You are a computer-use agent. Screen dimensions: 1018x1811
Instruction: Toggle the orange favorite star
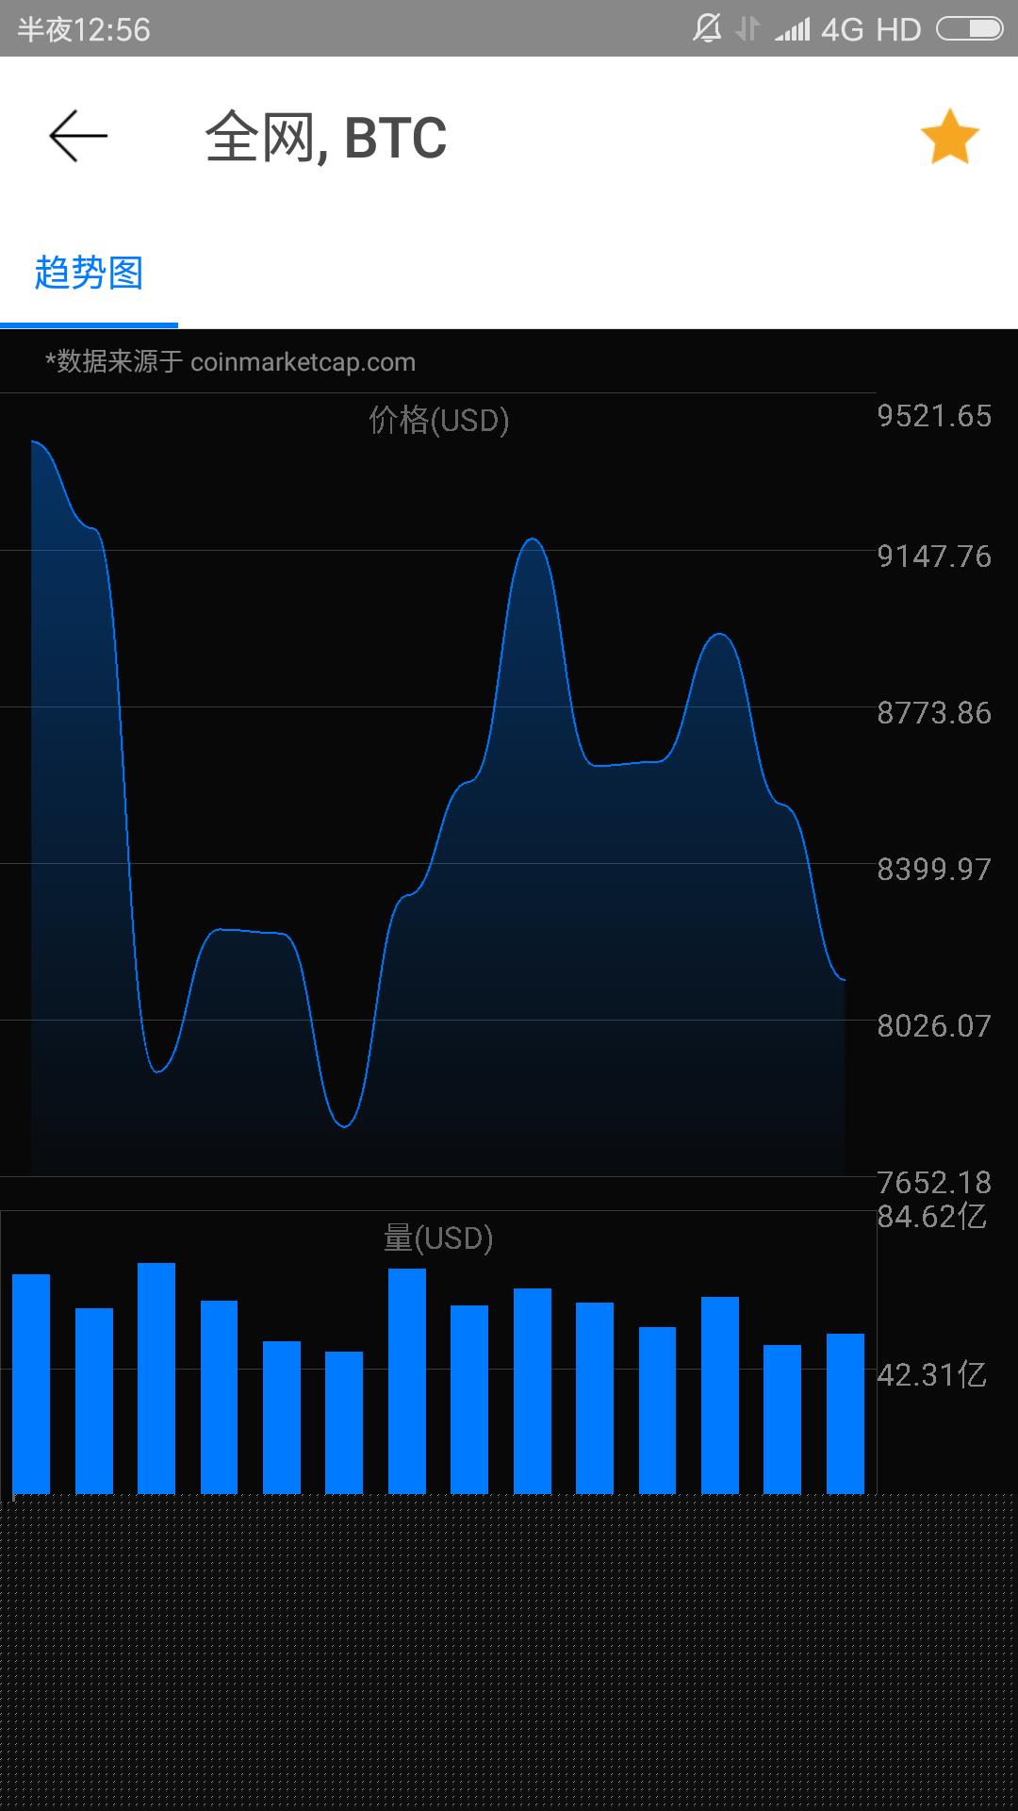point(949,137)
